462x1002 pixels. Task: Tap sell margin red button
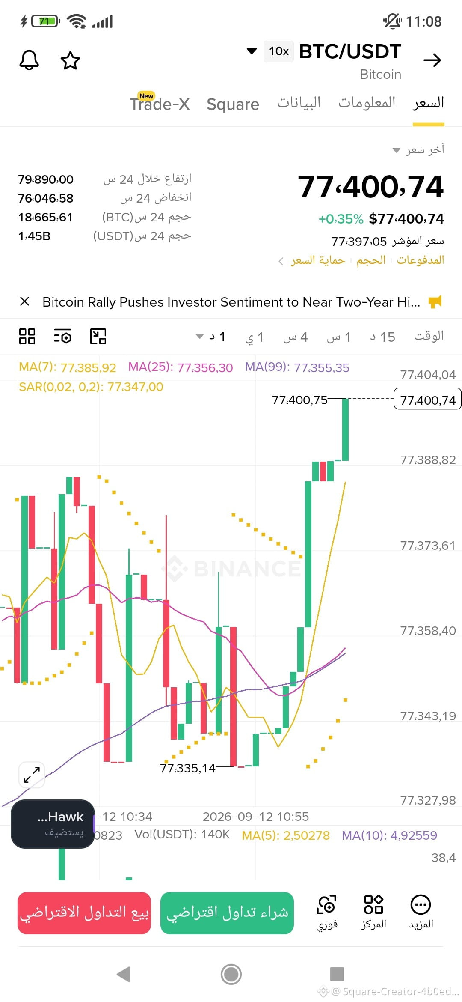(x=84, y=913)
